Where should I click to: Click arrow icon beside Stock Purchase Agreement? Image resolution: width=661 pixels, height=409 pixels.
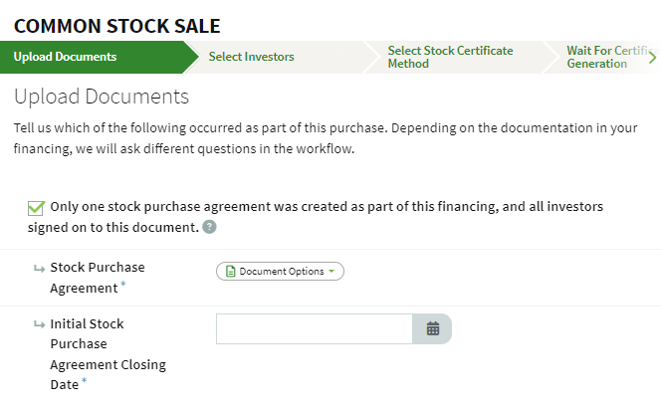point(39,267)
